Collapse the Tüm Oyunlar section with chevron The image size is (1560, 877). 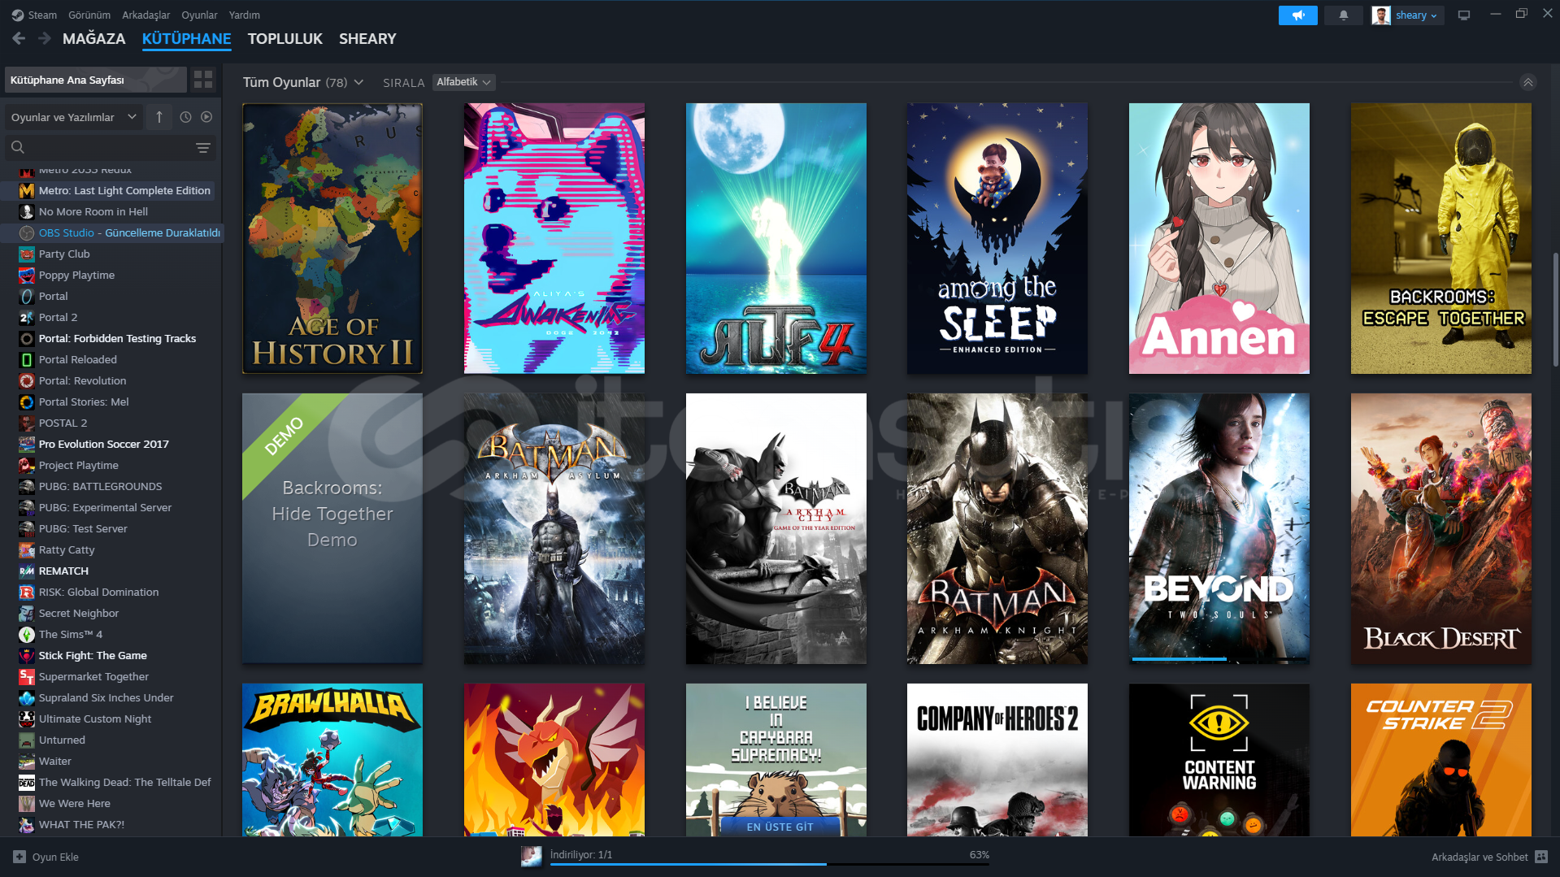(x=1527, y=82)
